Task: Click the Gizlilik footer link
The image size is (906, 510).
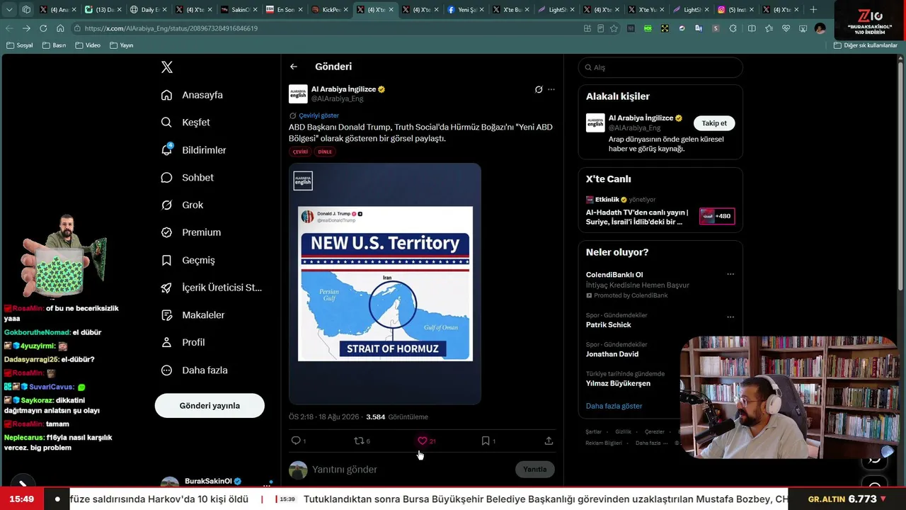Action: 624,432
